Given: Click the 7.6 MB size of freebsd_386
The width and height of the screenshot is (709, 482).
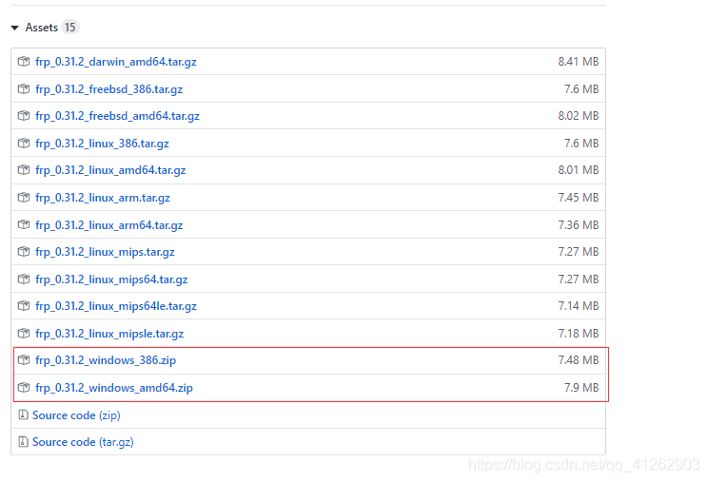Looking at the screenshot, I should (581, 89).
